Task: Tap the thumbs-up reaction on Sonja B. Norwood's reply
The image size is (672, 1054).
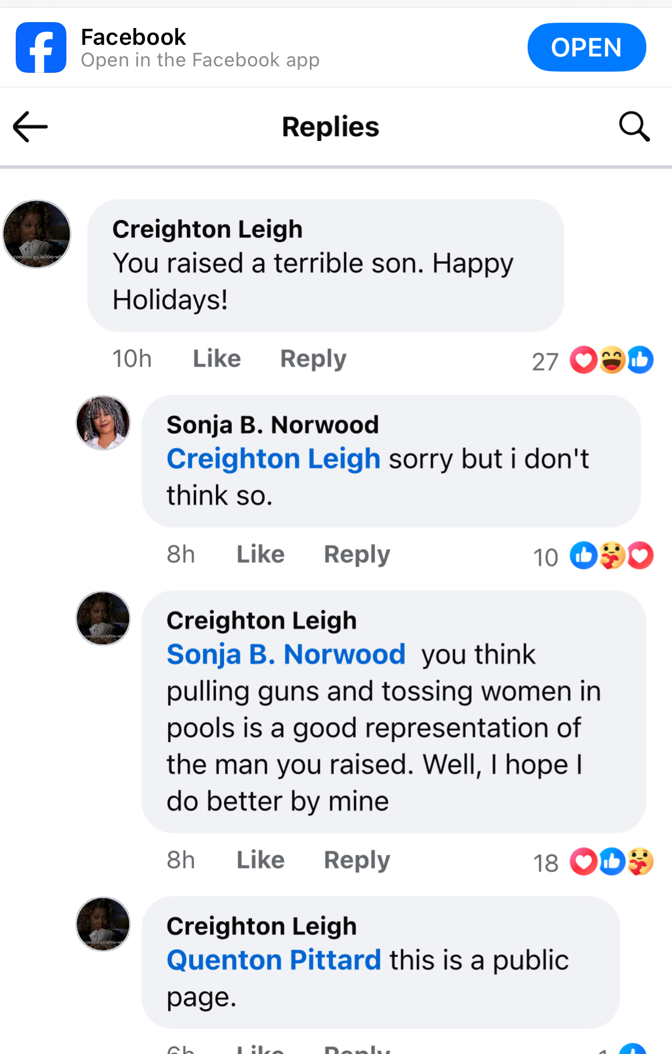Action: pos(583,556)
